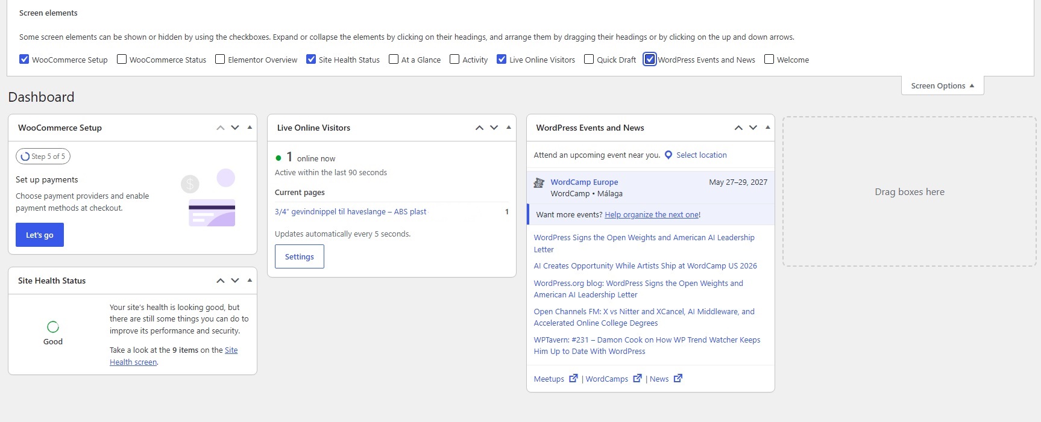Click the Live Online Visitors panel heading
Viewport: 1041px width, 422px height.
click(313, 128)
